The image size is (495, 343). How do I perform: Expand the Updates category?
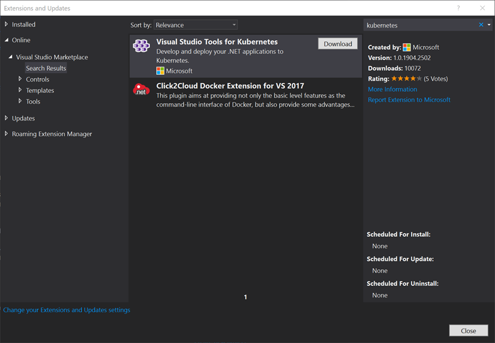6,118
